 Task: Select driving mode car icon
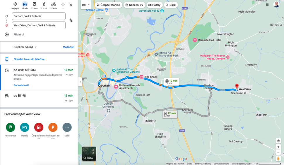click(25, 4)
